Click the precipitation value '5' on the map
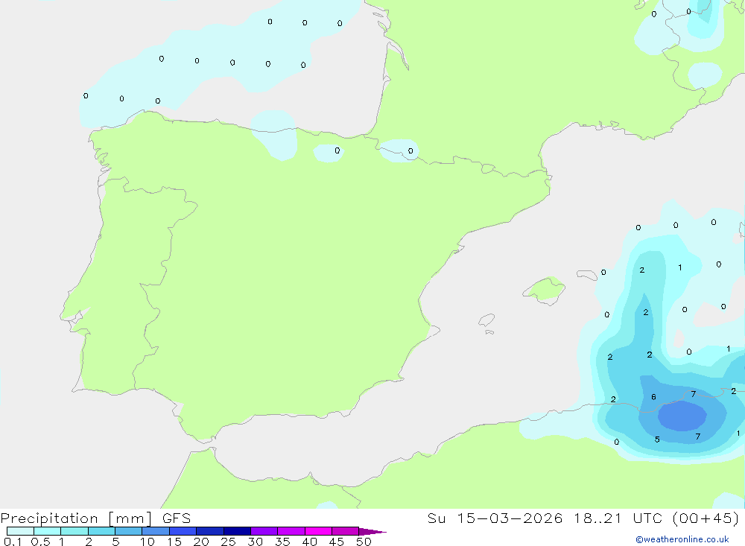The height and width of the screenshot is (546, 745). (x=657, y=439)
